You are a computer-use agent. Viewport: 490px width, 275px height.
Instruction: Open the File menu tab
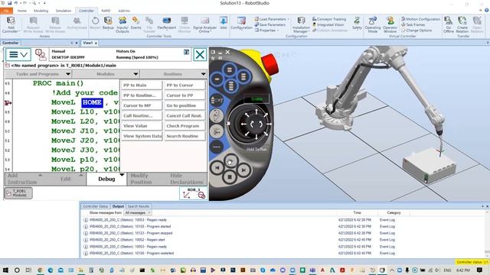tap(6, 11)
